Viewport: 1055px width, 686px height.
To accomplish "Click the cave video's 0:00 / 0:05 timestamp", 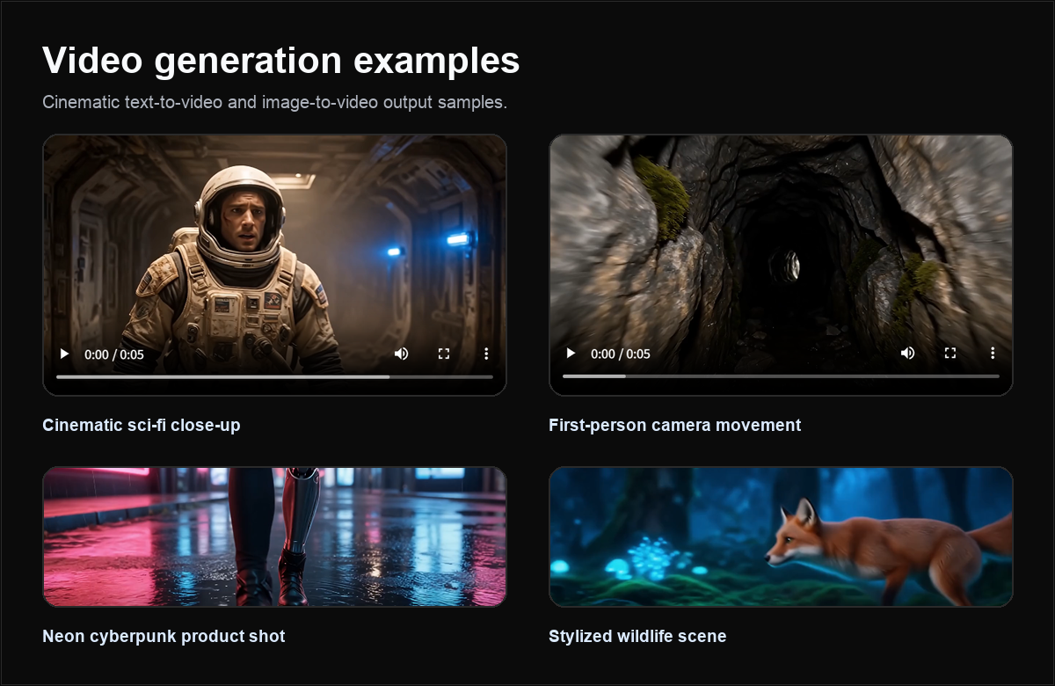I will point(621,354).
